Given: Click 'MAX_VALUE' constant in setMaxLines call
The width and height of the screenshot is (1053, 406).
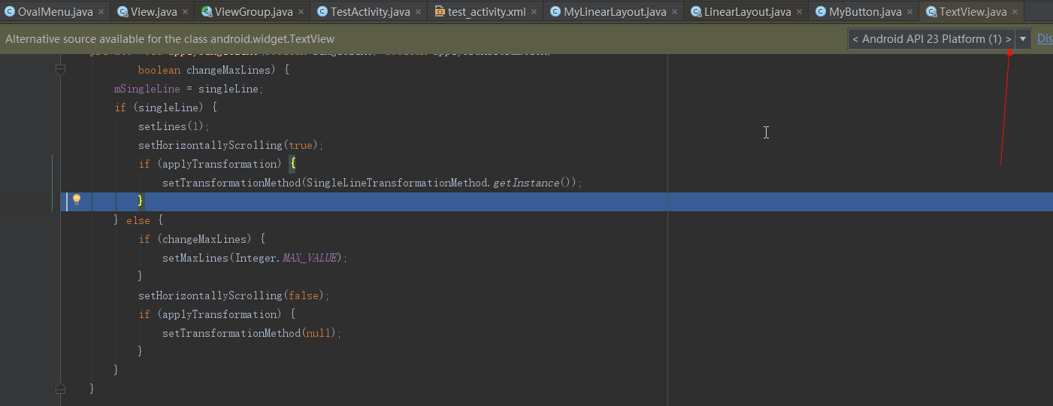Looking at the screenshot, I should point(310,258).
